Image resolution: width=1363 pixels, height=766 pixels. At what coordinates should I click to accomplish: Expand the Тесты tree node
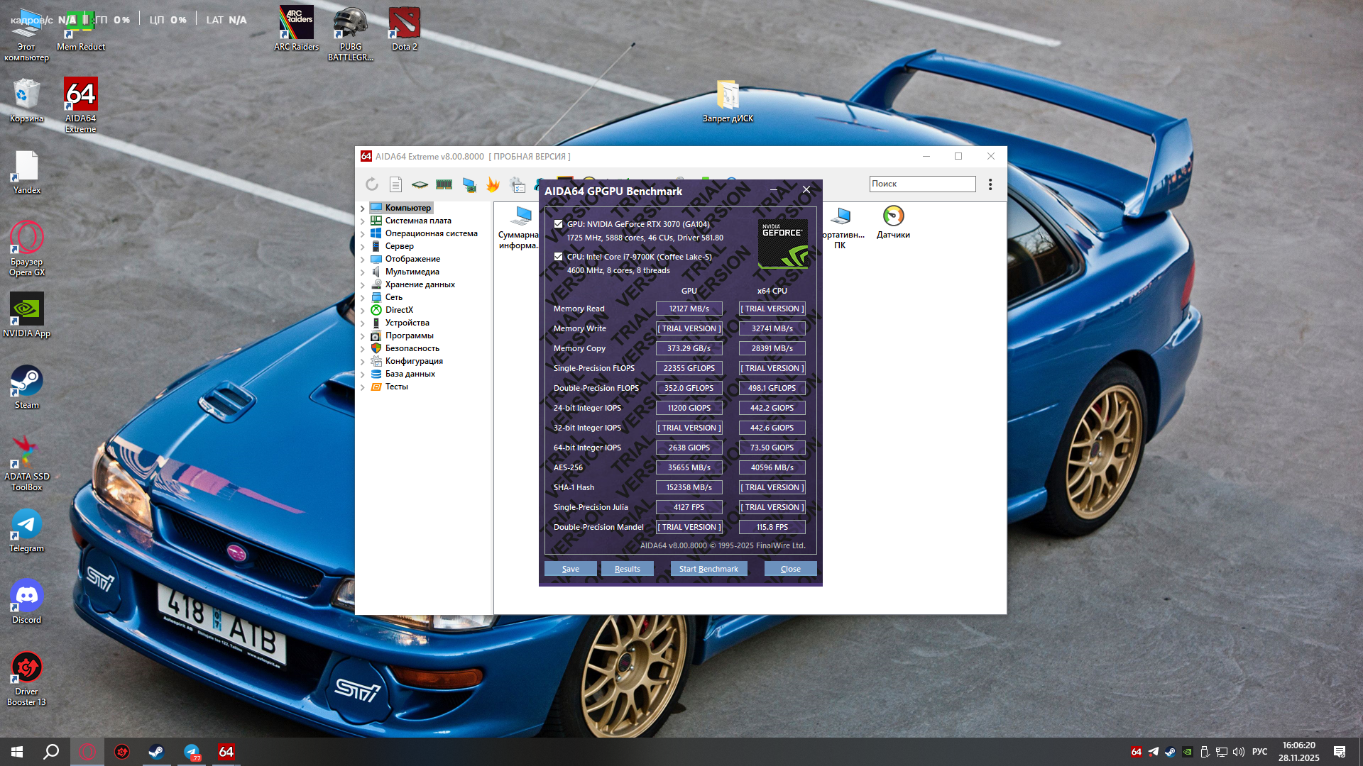pyautogui.click(x=363, y=387)
